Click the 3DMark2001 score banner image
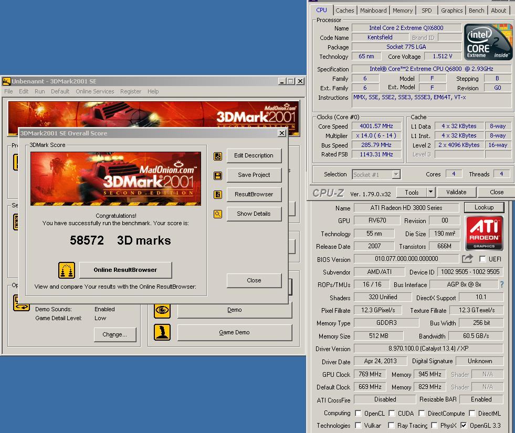Screen dimensions: 515x433 (x=115, y=178)
